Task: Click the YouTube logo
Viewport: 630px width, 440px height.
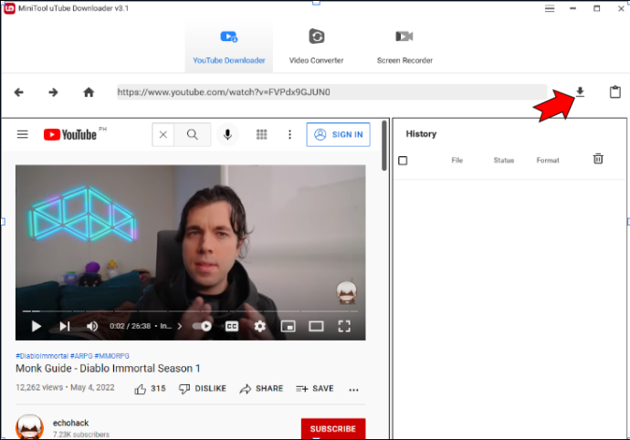Action: coord(70,134)
